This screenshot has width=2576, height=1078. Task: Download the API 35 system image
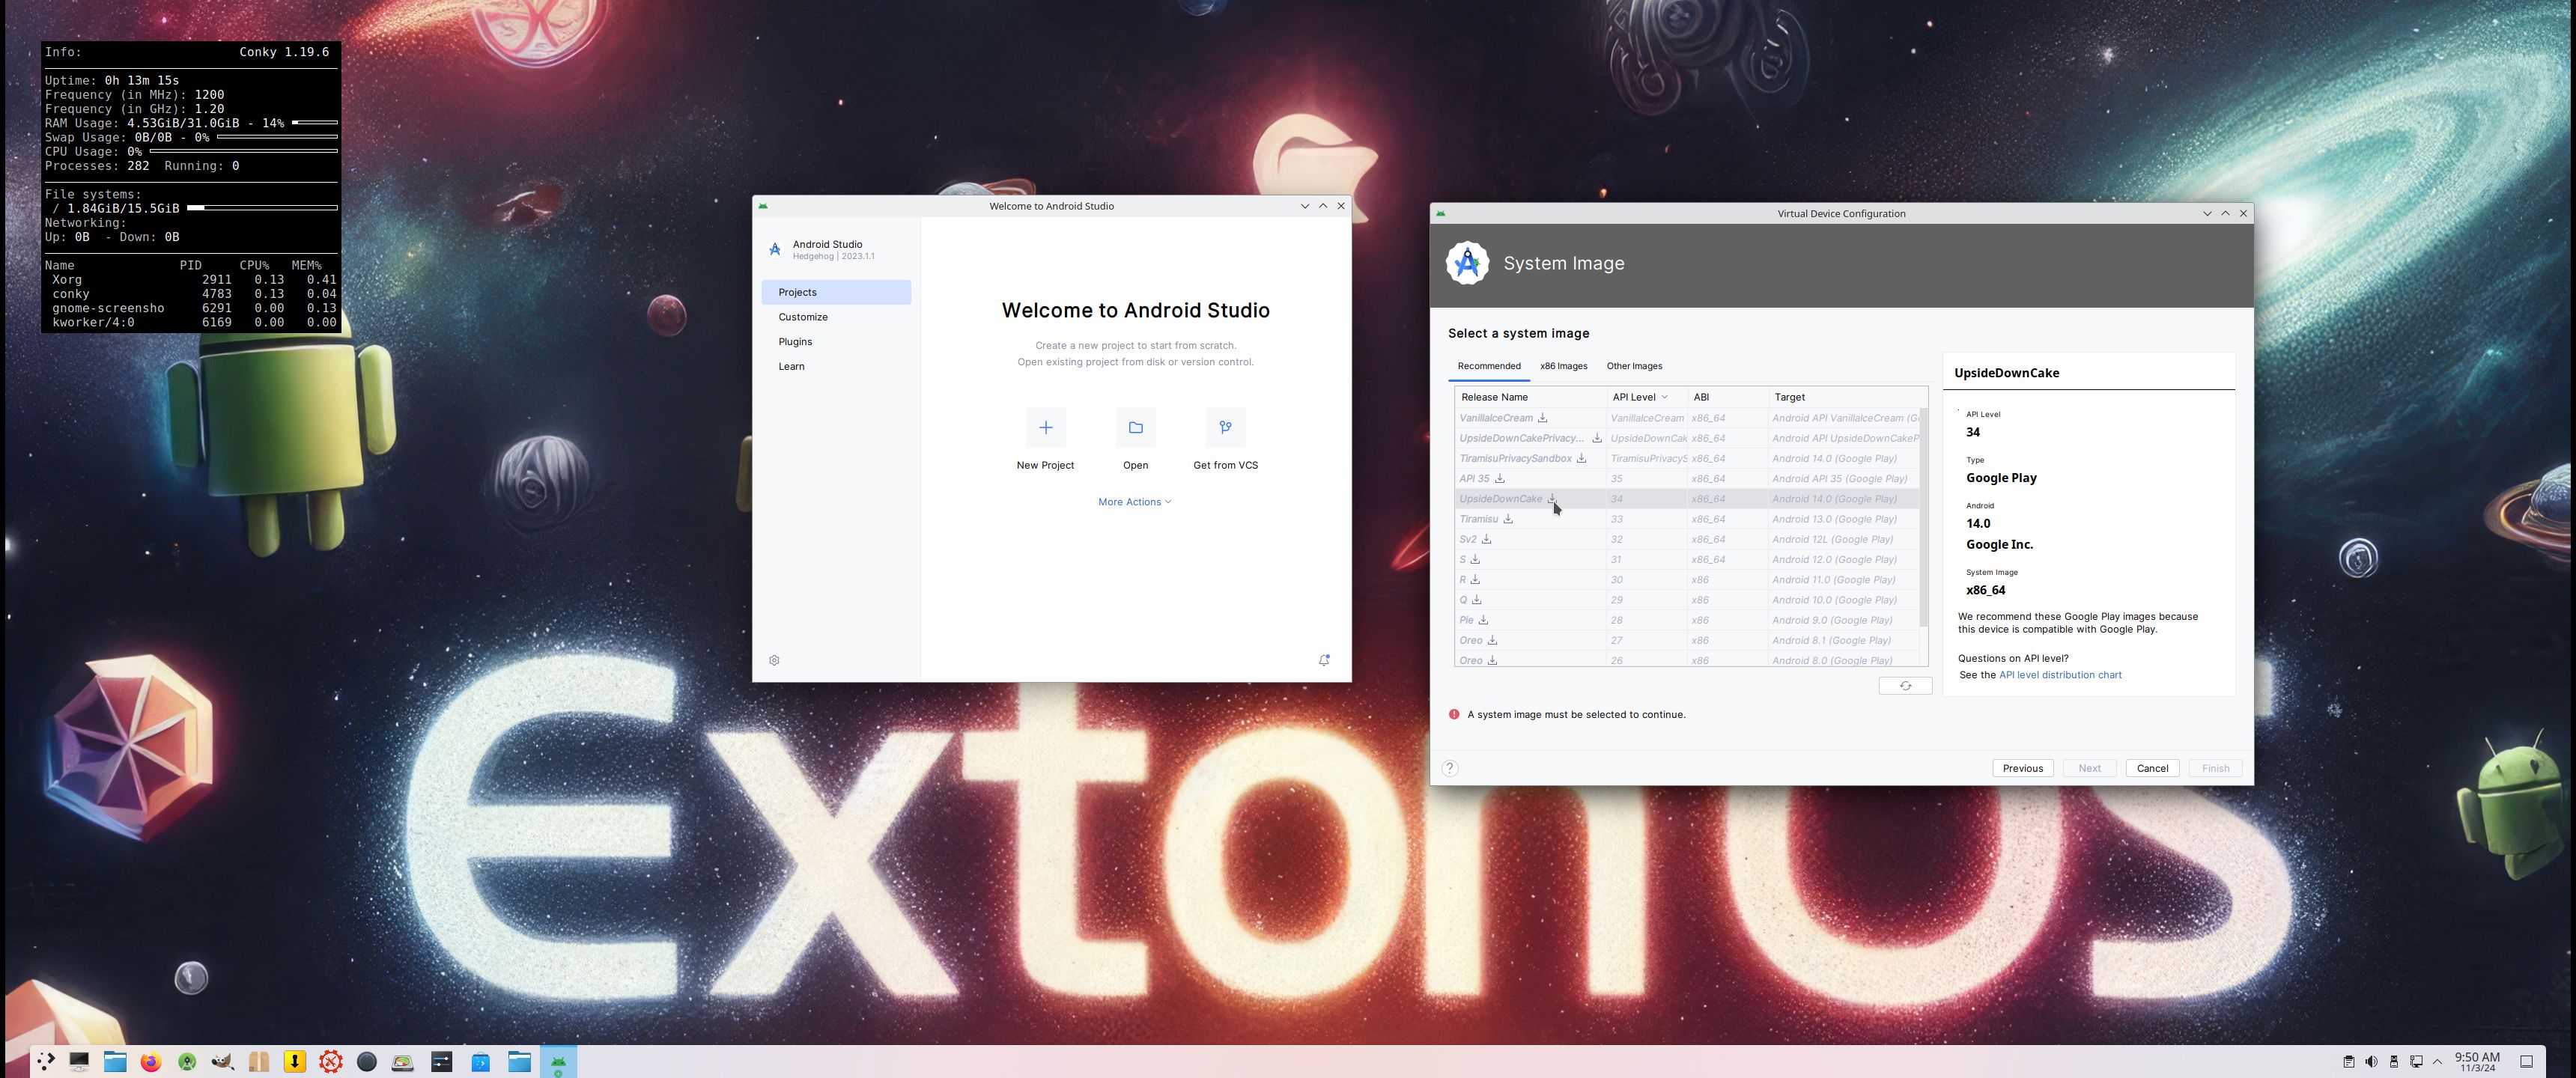(1499, 478)
